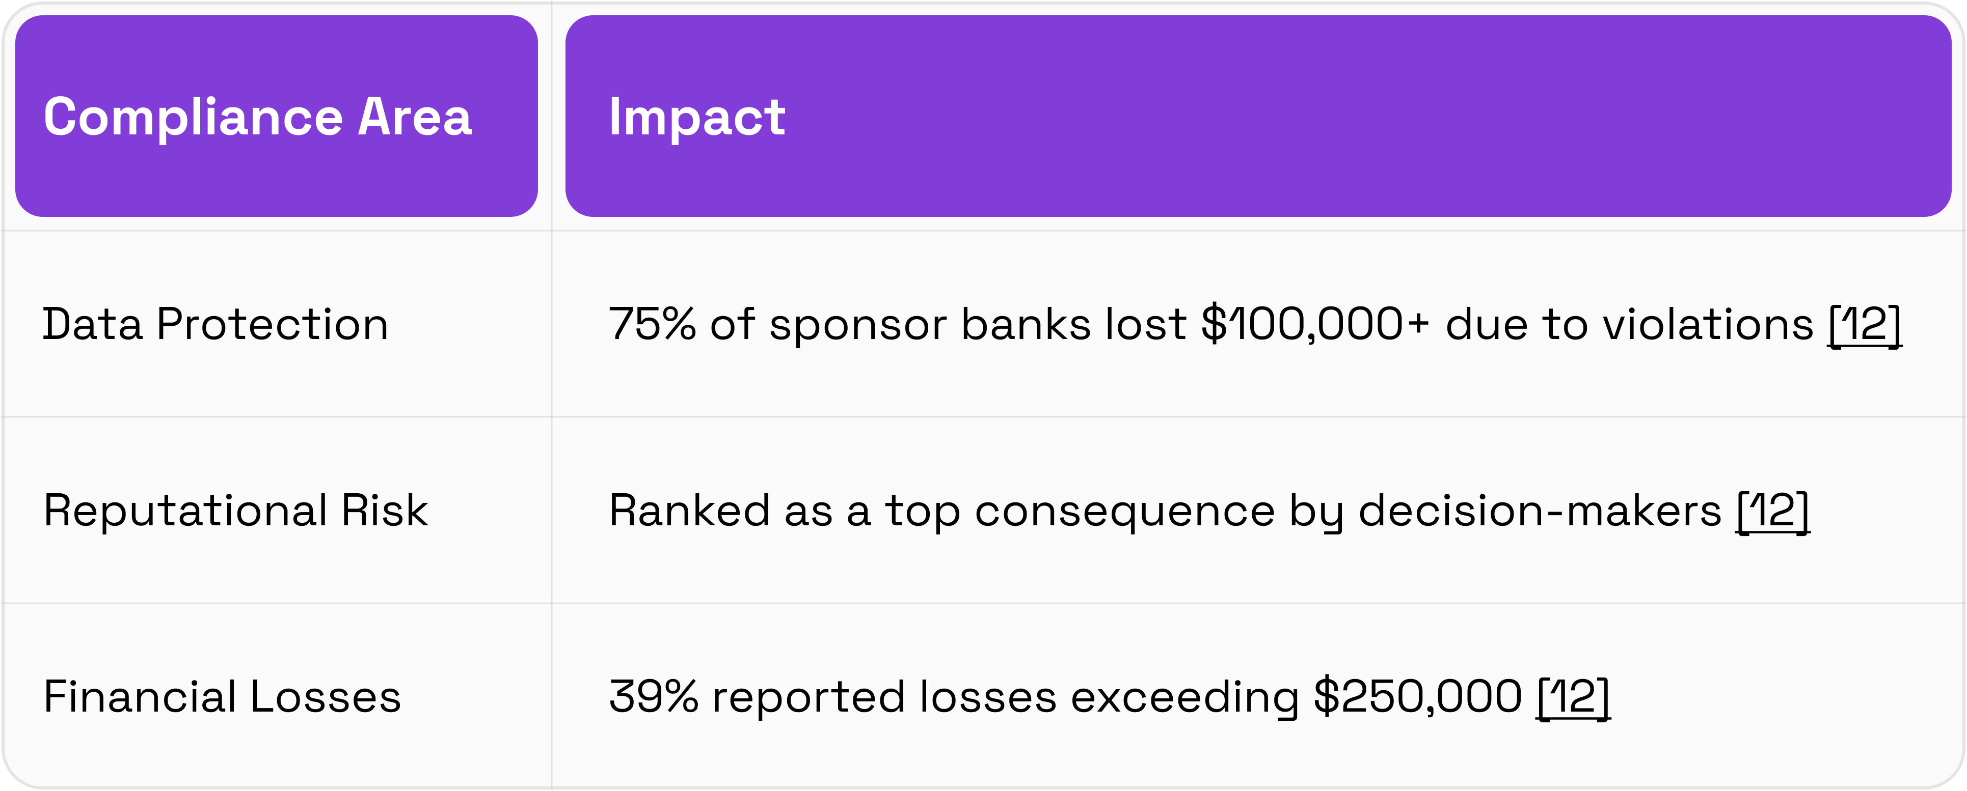Click the word "decision-makers"

coord(1540,511)
